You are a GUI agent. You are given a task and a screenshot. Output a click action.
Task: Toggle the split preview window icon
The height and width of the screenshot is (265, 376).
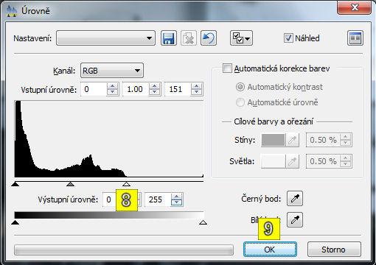(355, 38)
